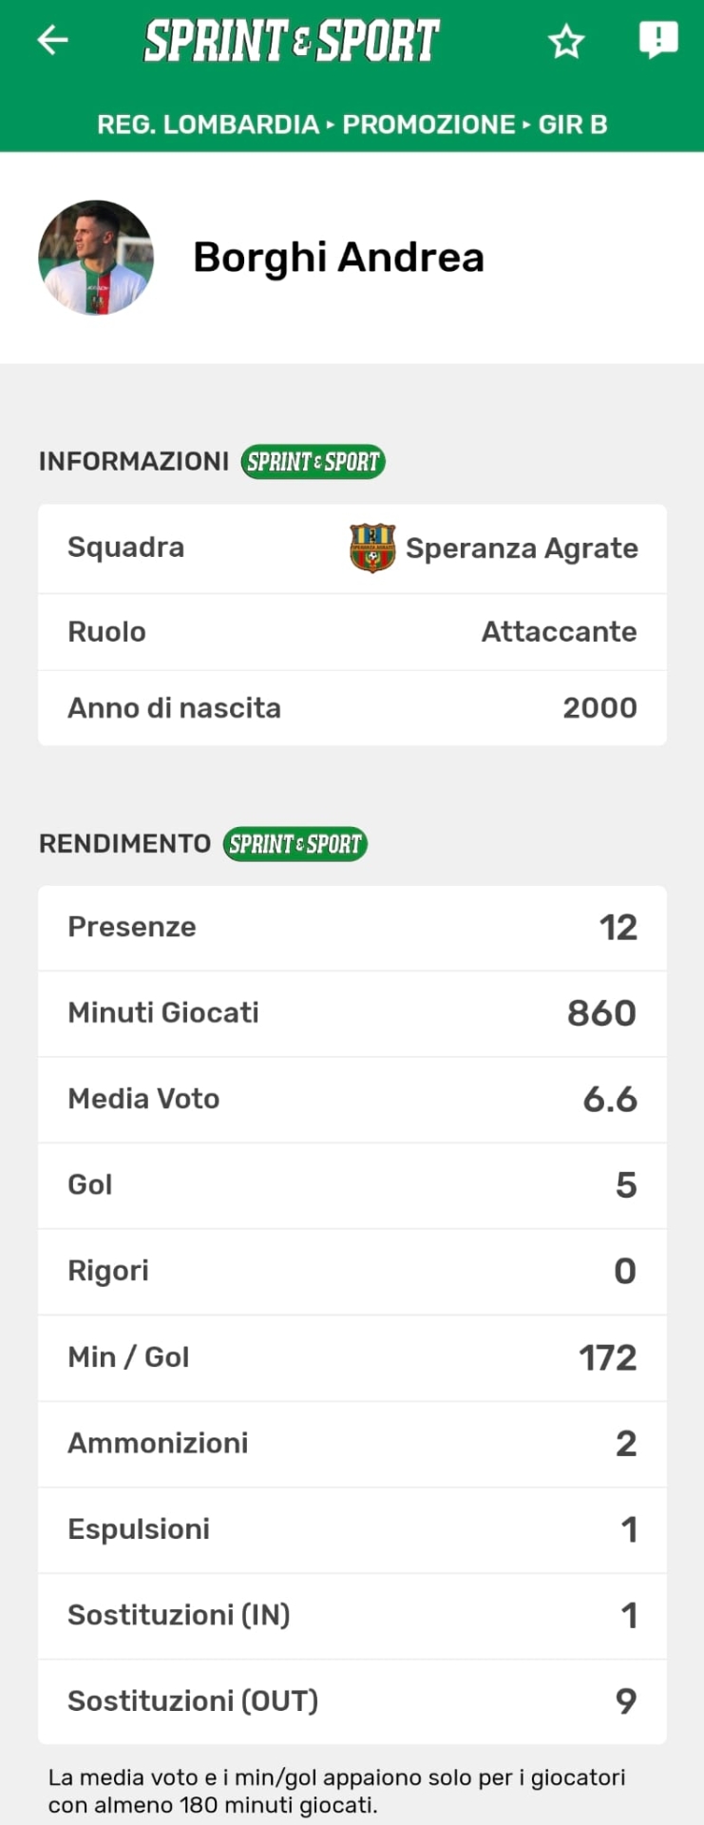Tap the Media Voto row
The width and height of the screenshot is (704, 1825).
pos(352,1100)
